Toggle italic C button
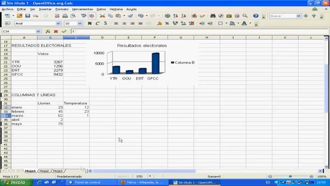Screen dimensions: 330x186 click(x=97, y=23)
